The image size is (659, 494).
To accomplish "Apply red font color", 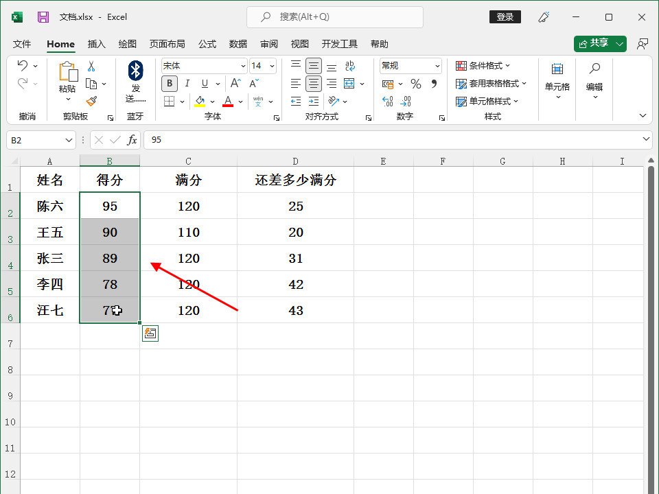I will [x=228, y=102].
